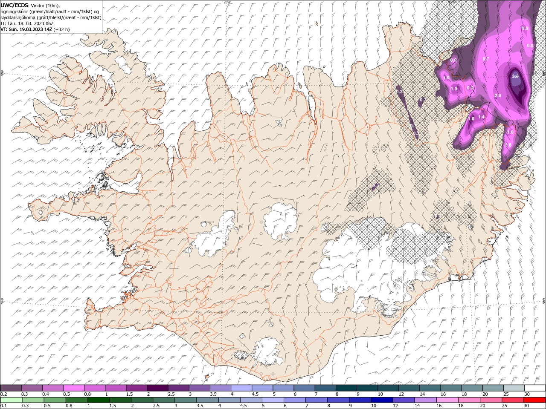Click the Hofsjökull glacier in central Iceland

[280, 221]
